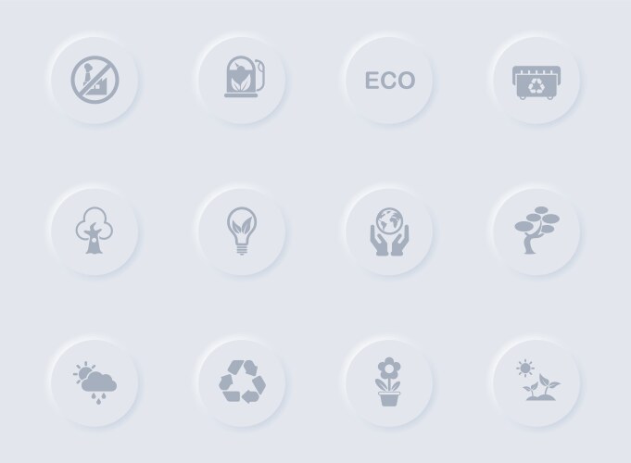Viewport: 631px width, 463px height.
Task: Click the three-arrow recycle symbol
Action: [242, 382]
